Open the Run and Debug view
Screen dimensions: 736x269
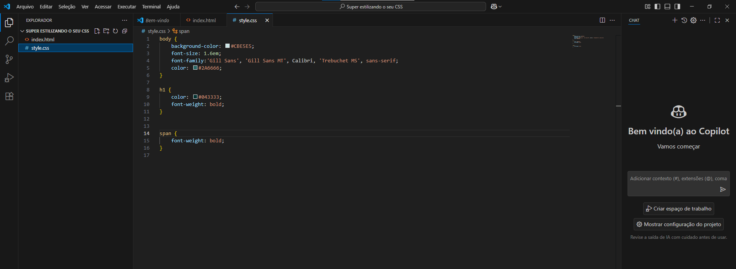tap(9, 78)
